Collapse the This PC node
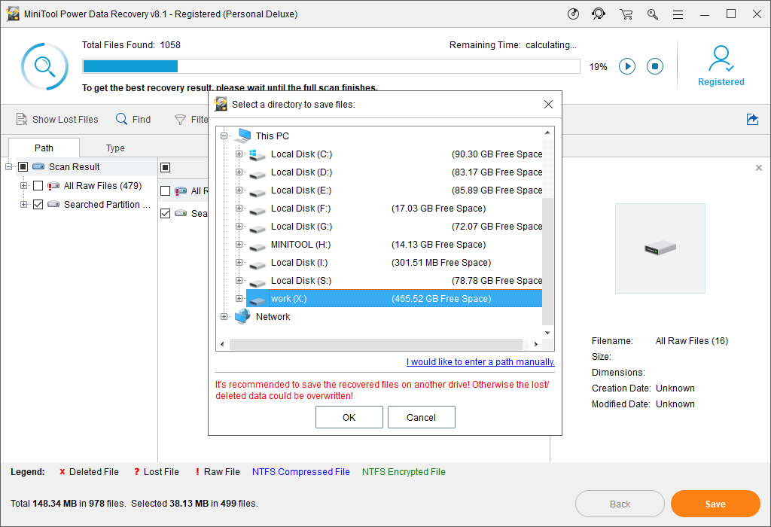 224,136
